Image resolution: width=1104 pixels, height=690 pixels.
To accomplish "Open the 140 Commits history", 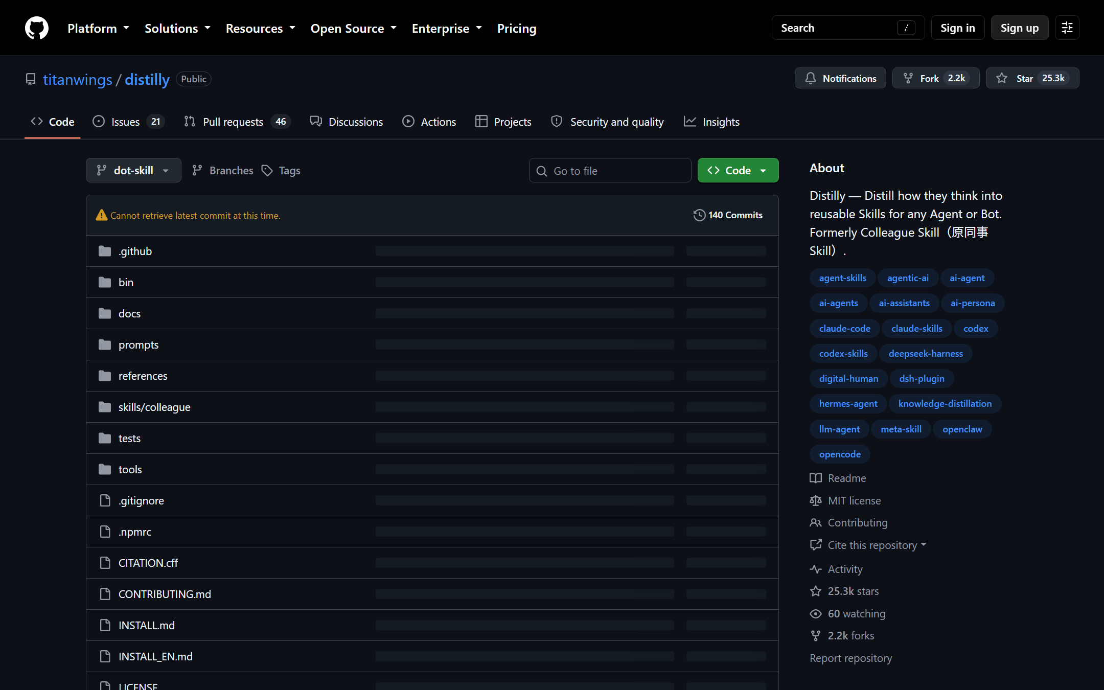I will pos(728,215).
